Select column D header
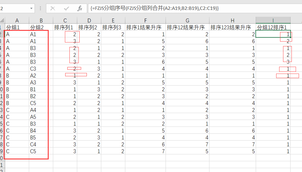Screen dimensions: 302x172 point(89,20)
